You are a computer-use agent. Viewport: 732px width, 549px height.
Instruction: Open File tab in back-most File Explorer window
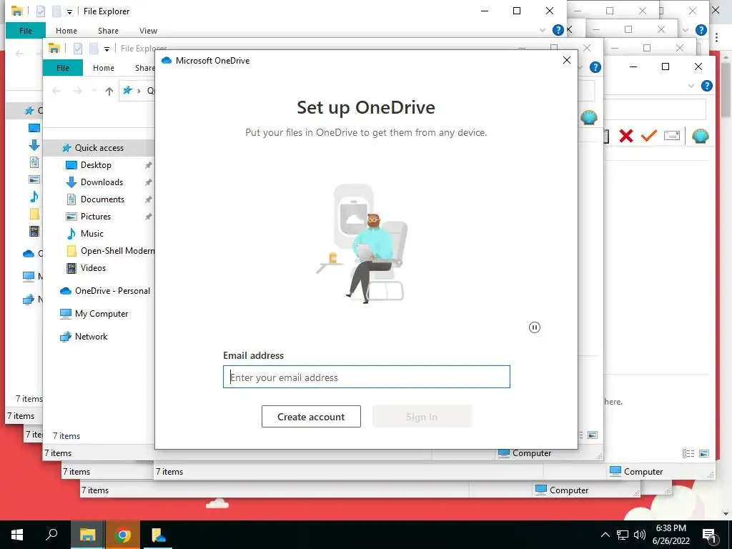(26, 30)
